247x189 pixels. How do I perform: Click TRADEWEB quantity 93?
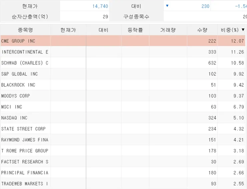click(213, 184)
